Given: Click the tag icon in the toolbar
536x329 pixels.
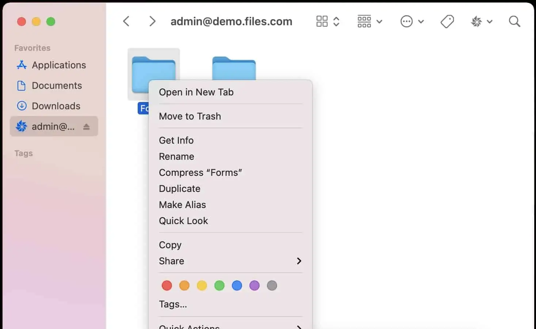Looking at the screenshot, I should coord(447,22).
